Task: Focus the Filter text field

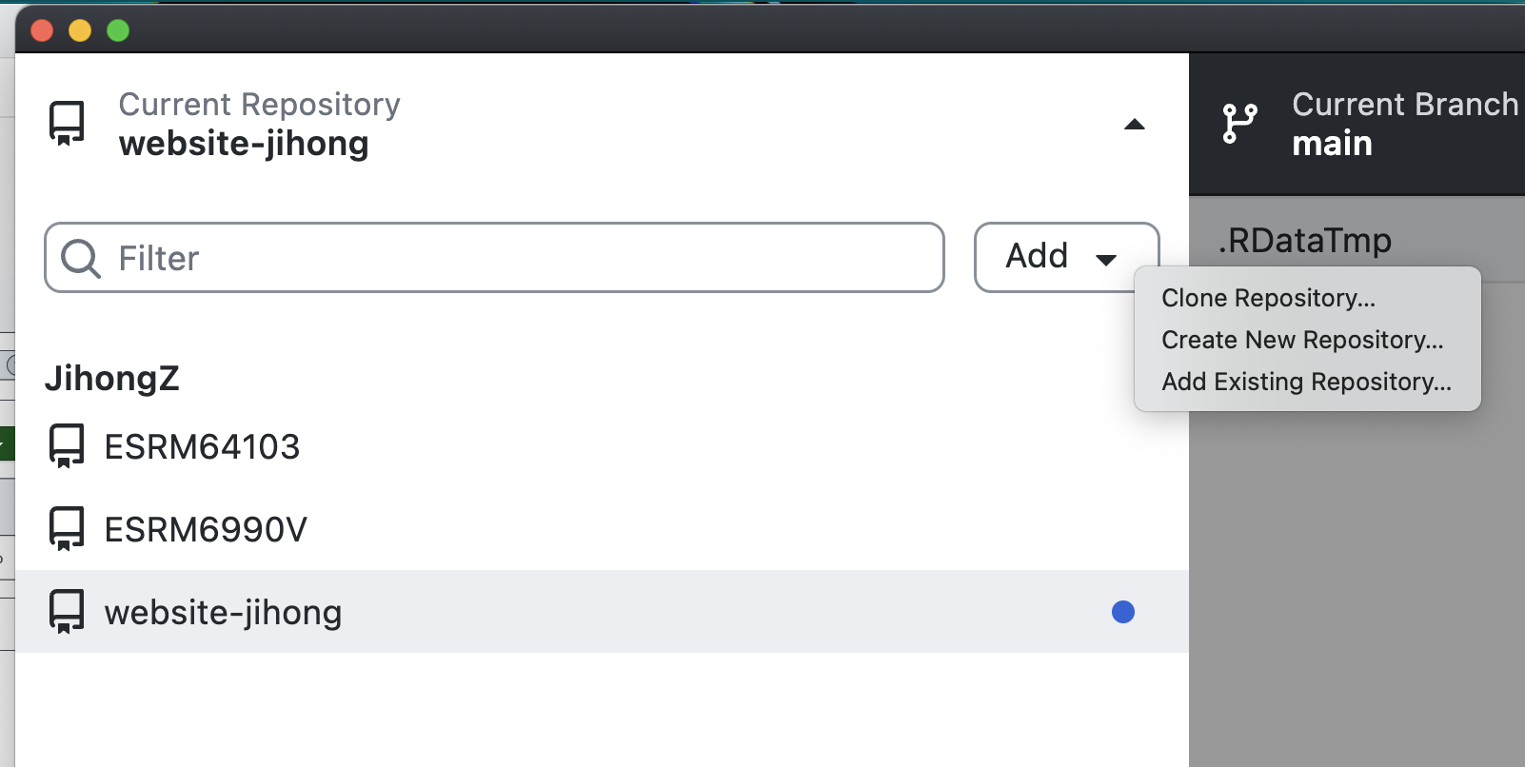Action: [x=494, y=258]
